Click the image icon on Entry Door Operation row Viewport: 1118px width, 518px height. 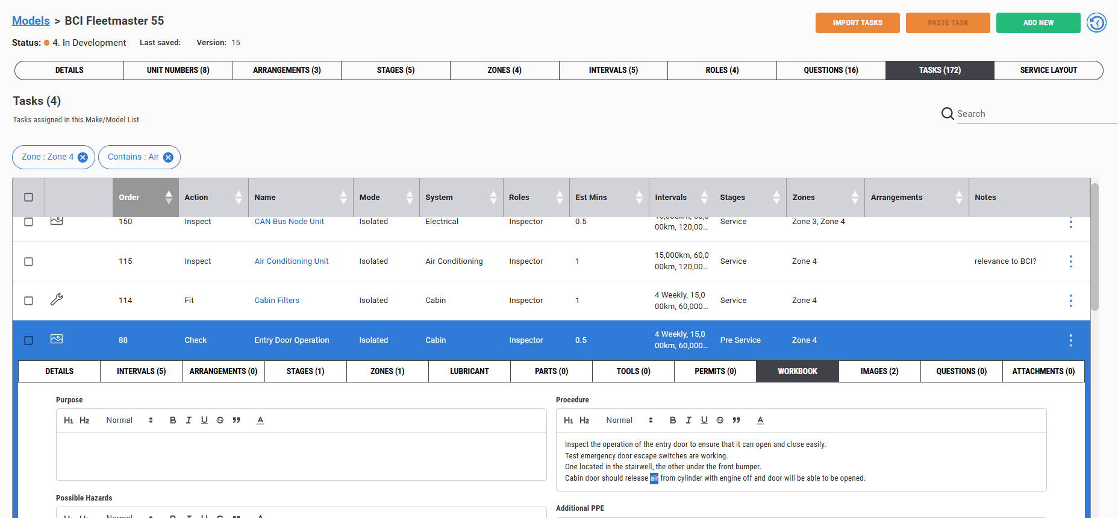(x=57, y=339)
